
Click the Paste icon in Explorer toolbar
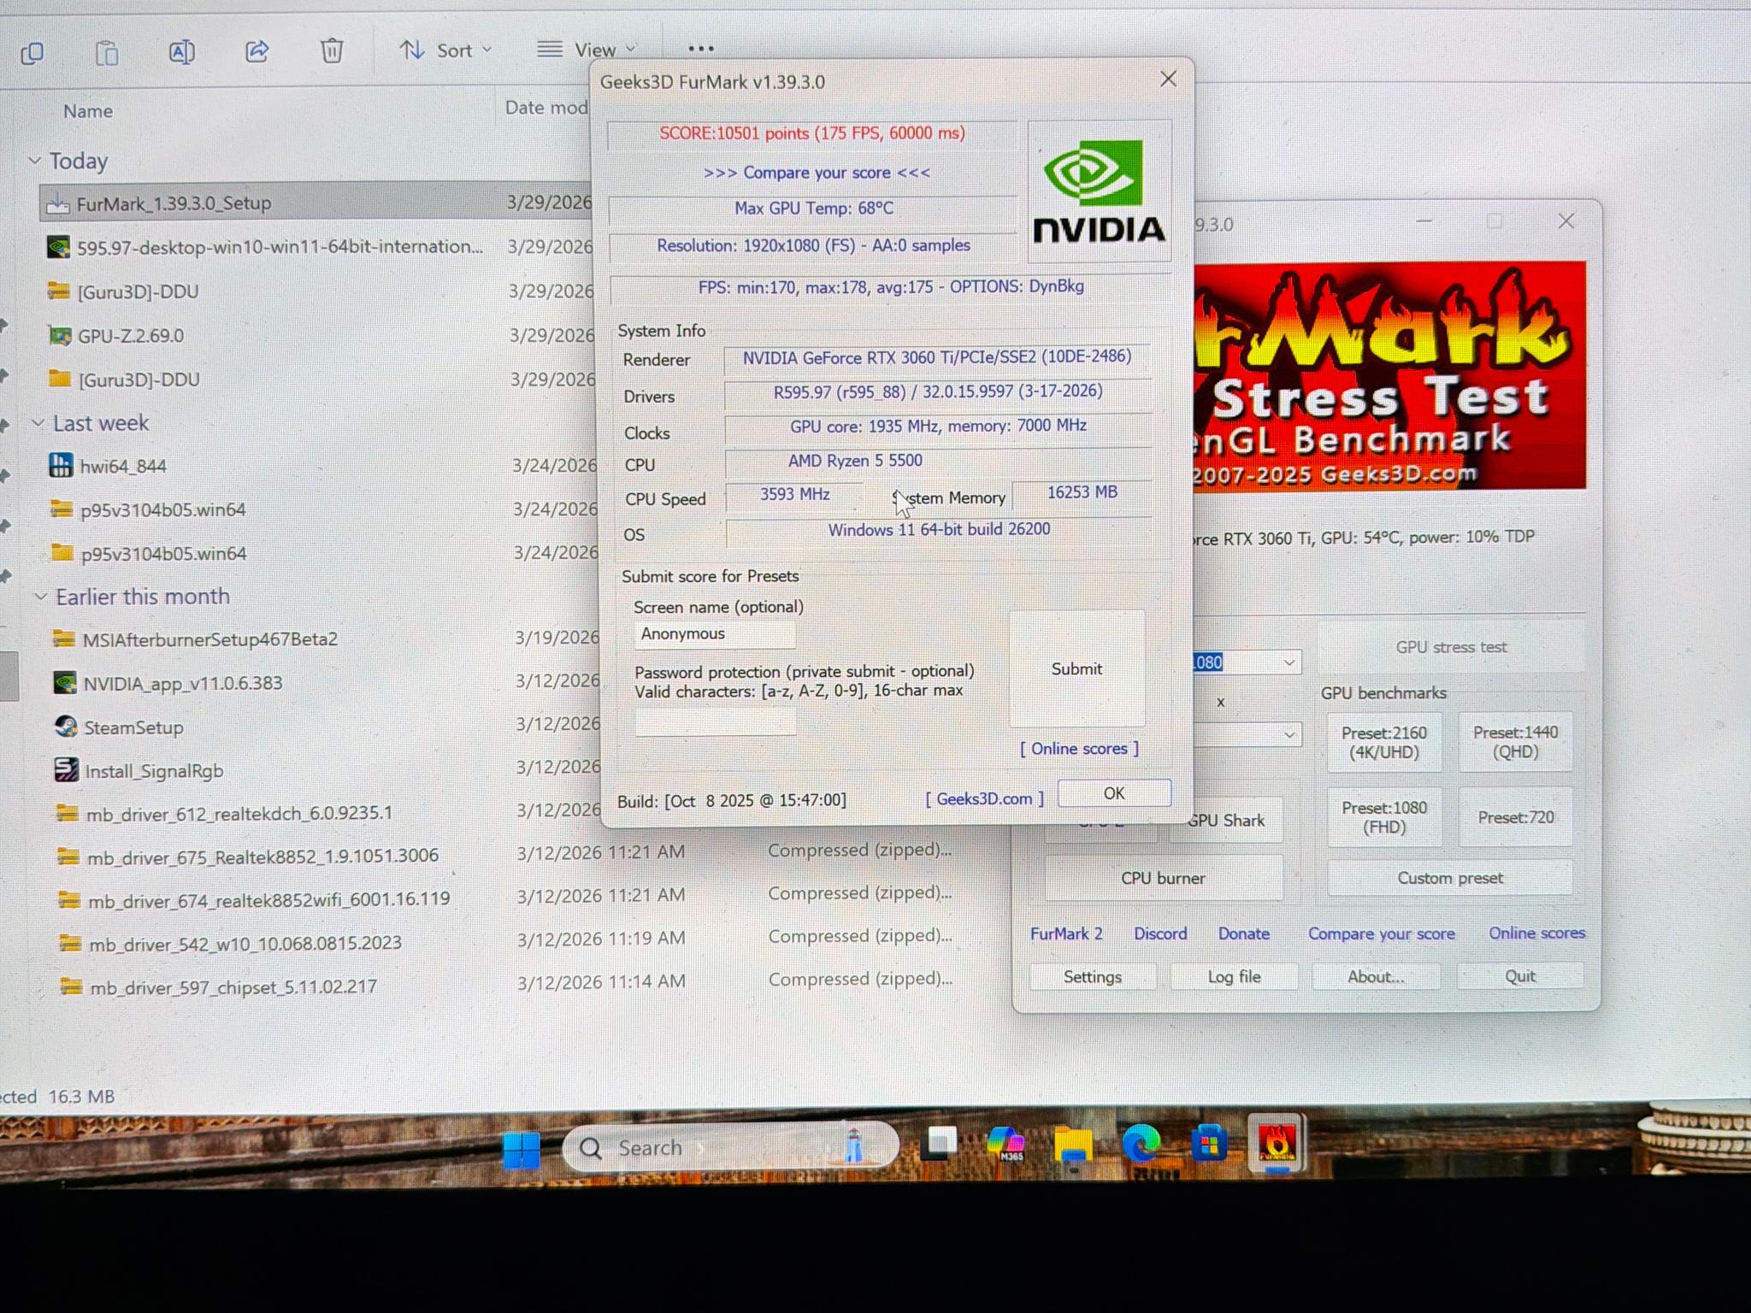click(x=107, y=53)
